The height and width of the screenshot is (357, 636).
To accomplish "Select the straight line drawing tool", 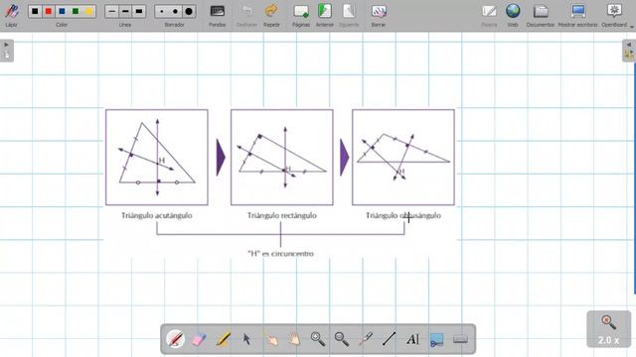I will coord(389,339).
